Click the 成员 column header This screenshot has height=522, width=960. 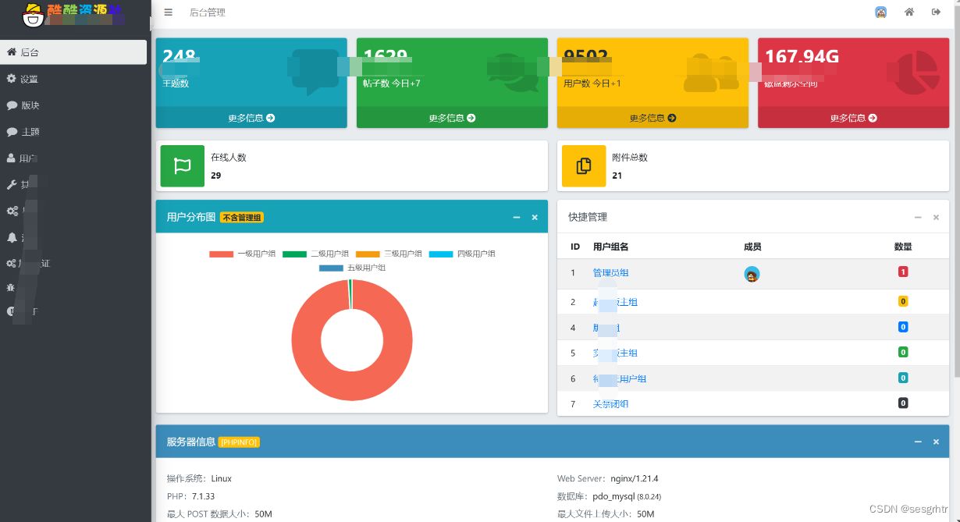pyautogui.click(x=753, y=247)
